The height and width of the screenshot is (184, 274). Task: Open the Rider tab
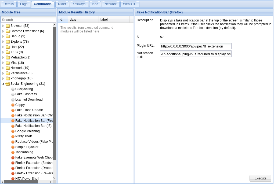click(x=62, y=4)
